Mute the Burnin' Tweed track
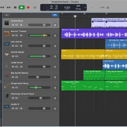Image resolution: width=127 pixels, height=127 pixels. pyautogui.click(x=13, y=35)
